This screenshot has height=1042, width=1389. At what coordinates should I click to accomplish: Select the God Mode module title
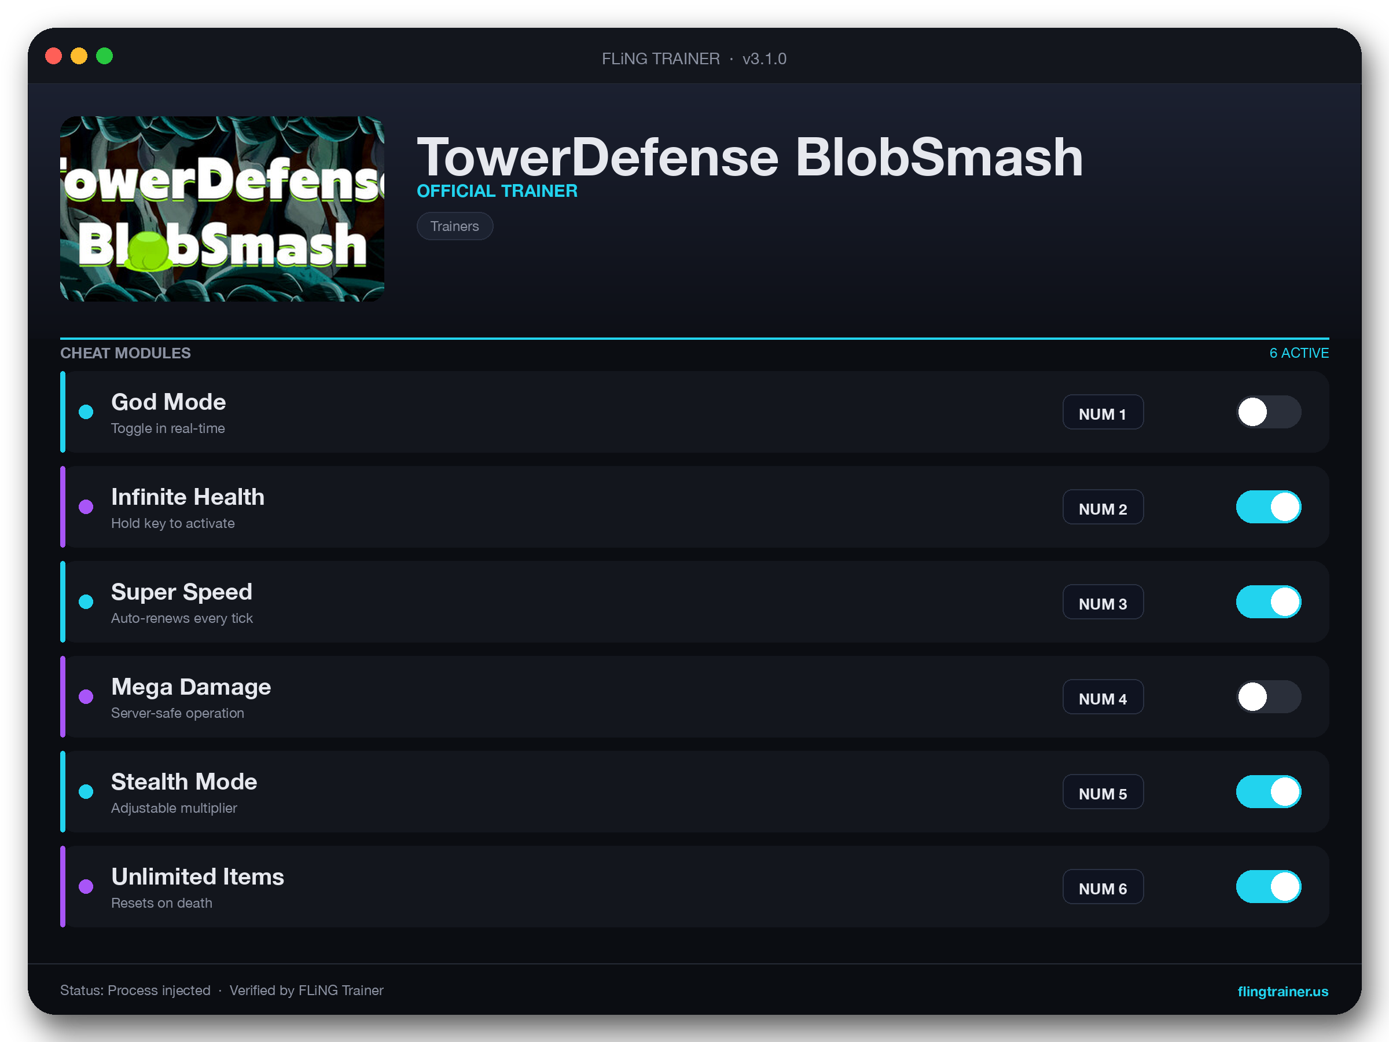[168, 402]
